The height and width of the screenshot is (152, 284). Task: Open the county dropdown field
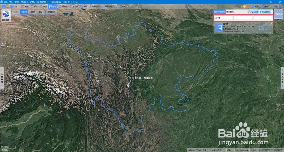(x=263, y=18)
